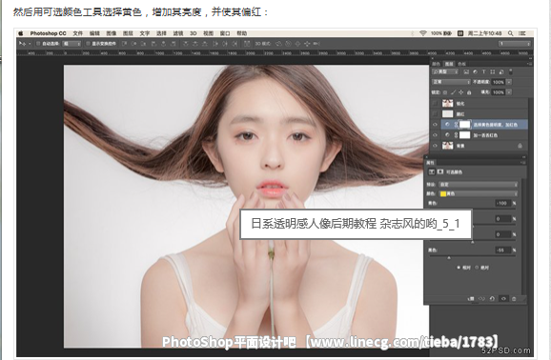Hide the selected 选择黄色提明度 adjustment layer

(x=435, y=125)
